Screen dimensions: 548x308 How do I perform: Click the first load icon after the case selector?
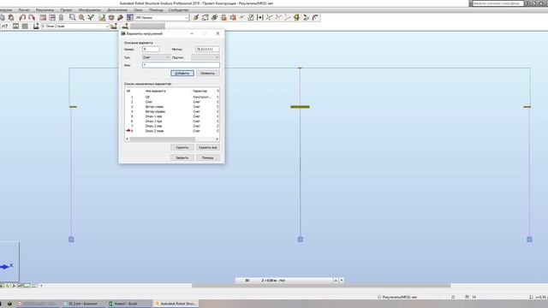tap(114, 27)
